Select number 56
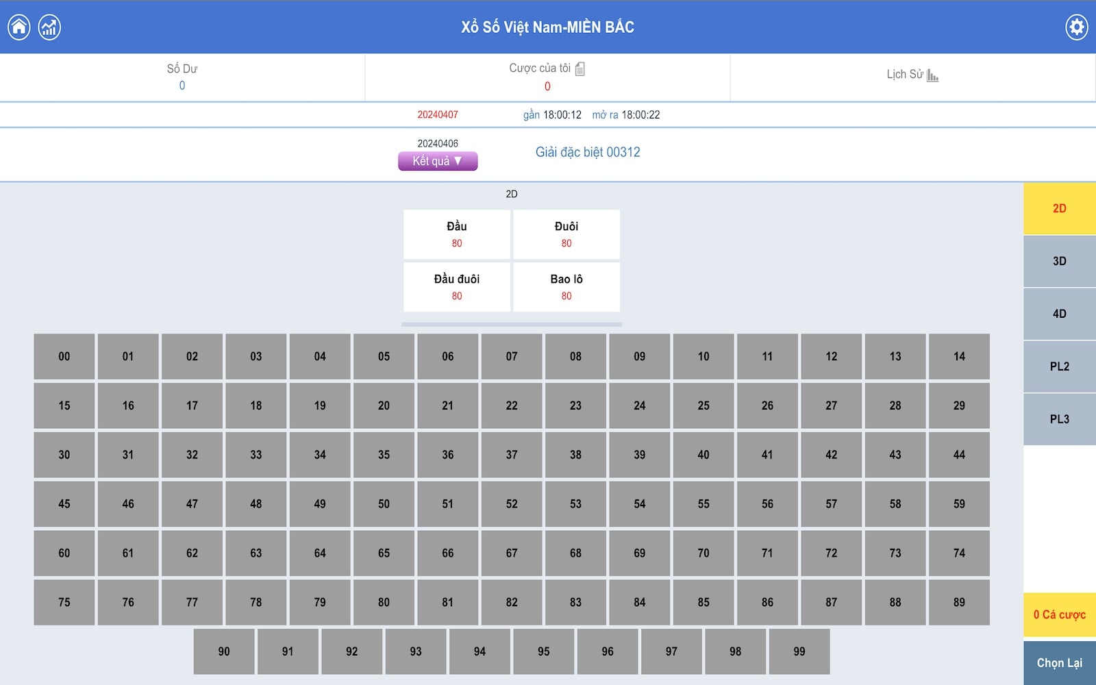 [x=767, y=504]
